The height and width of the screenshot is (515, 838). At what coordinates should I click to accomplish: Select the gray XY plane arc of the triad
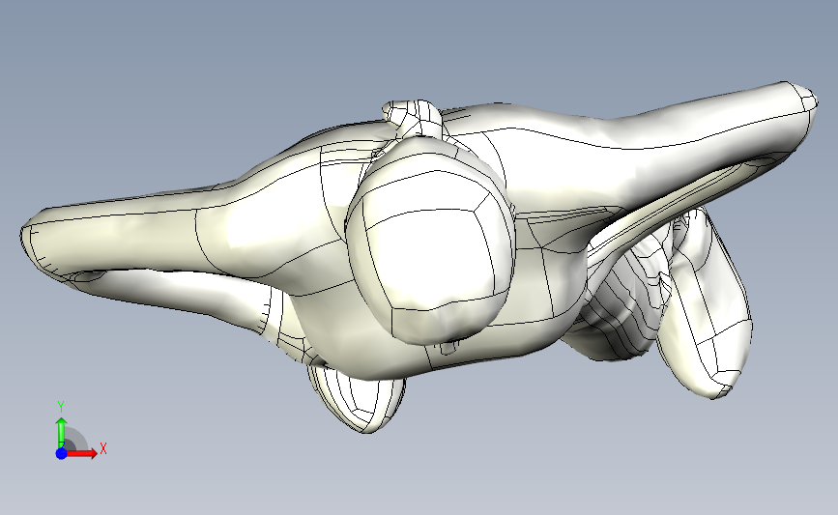(74, 441)
